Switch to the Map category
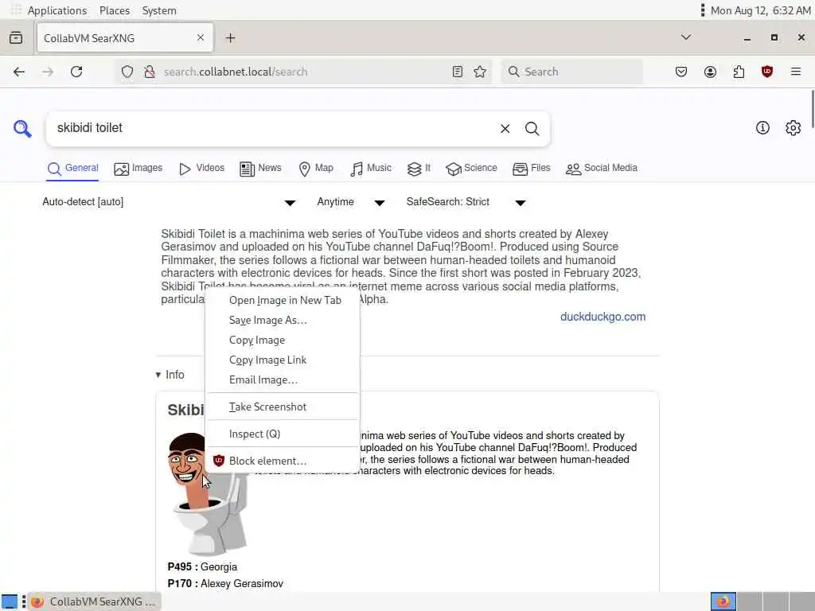Screen dimensions: 815x611 [316, 169]
